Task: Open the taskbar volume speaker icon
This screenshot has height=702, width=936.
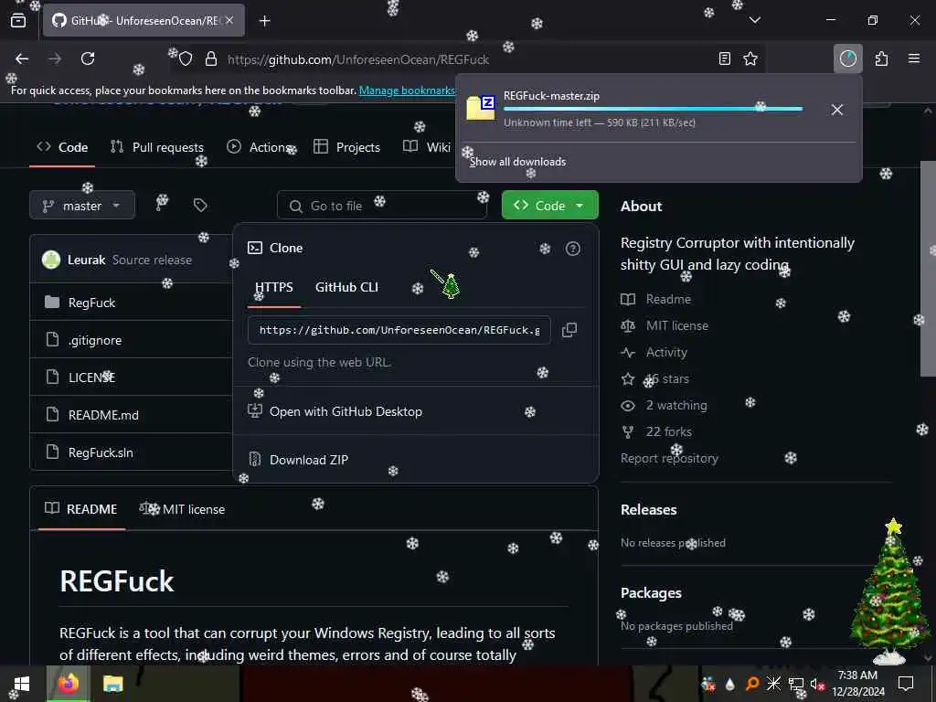Action: [x=816, y=684]
